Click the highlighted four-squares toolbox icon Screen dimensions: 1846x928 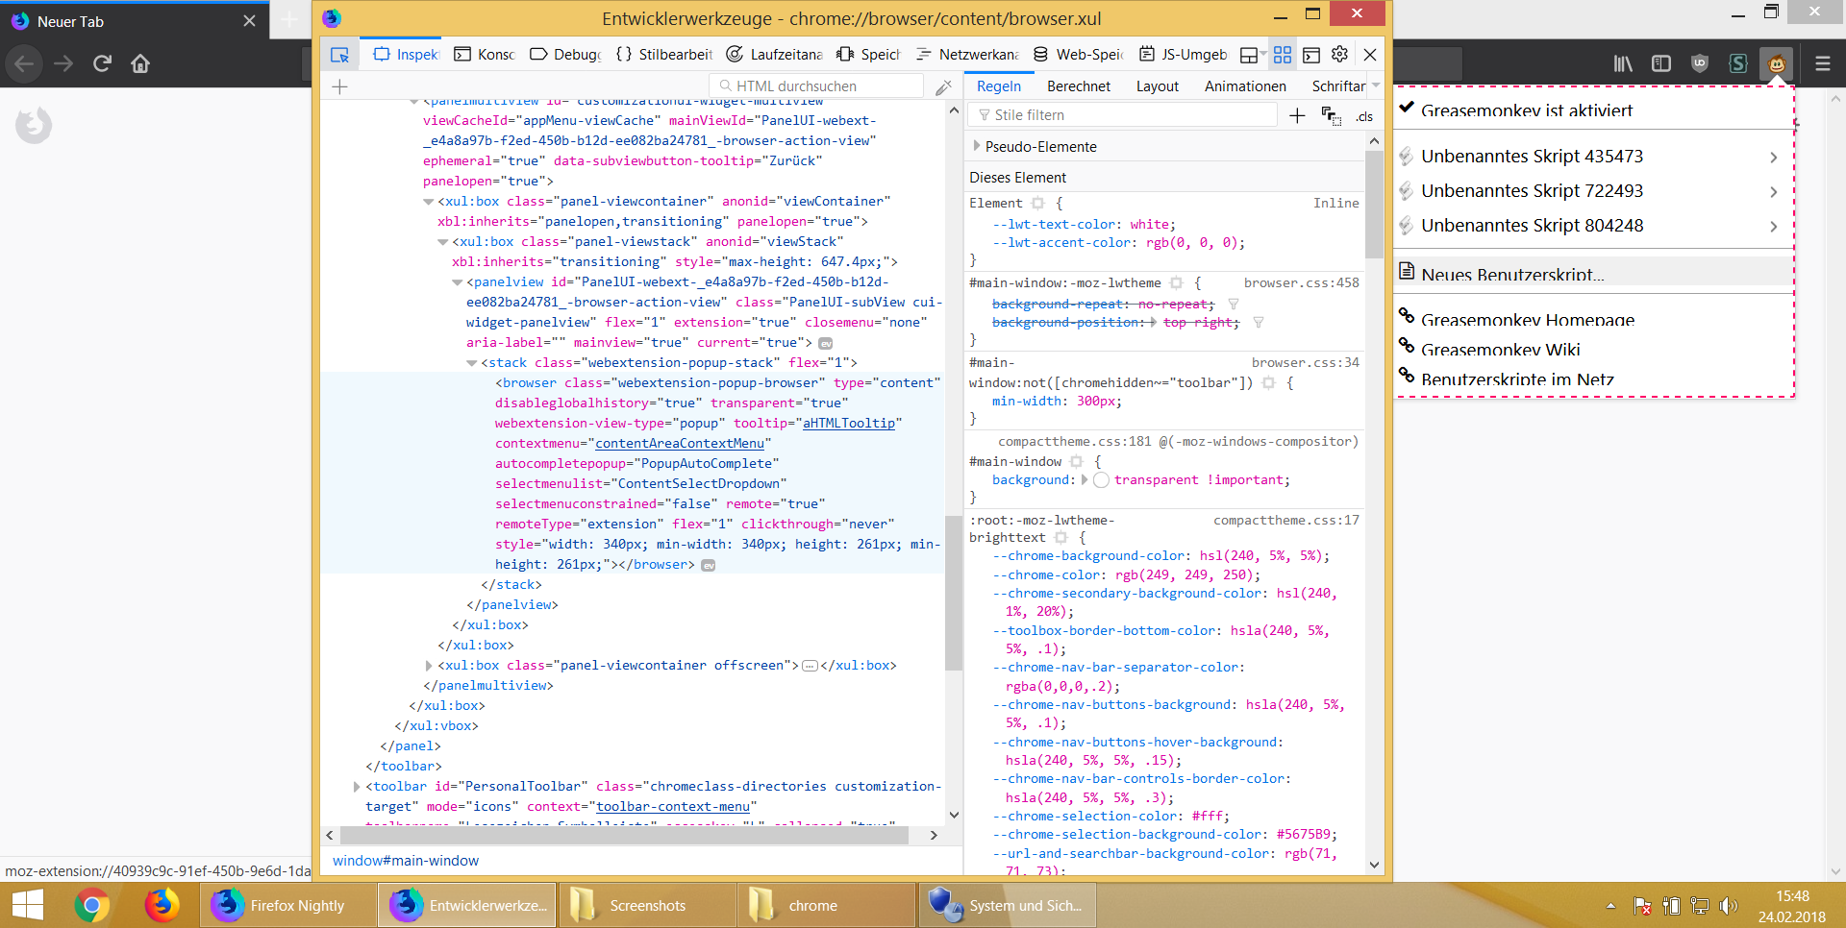[x=1283, y=55]
